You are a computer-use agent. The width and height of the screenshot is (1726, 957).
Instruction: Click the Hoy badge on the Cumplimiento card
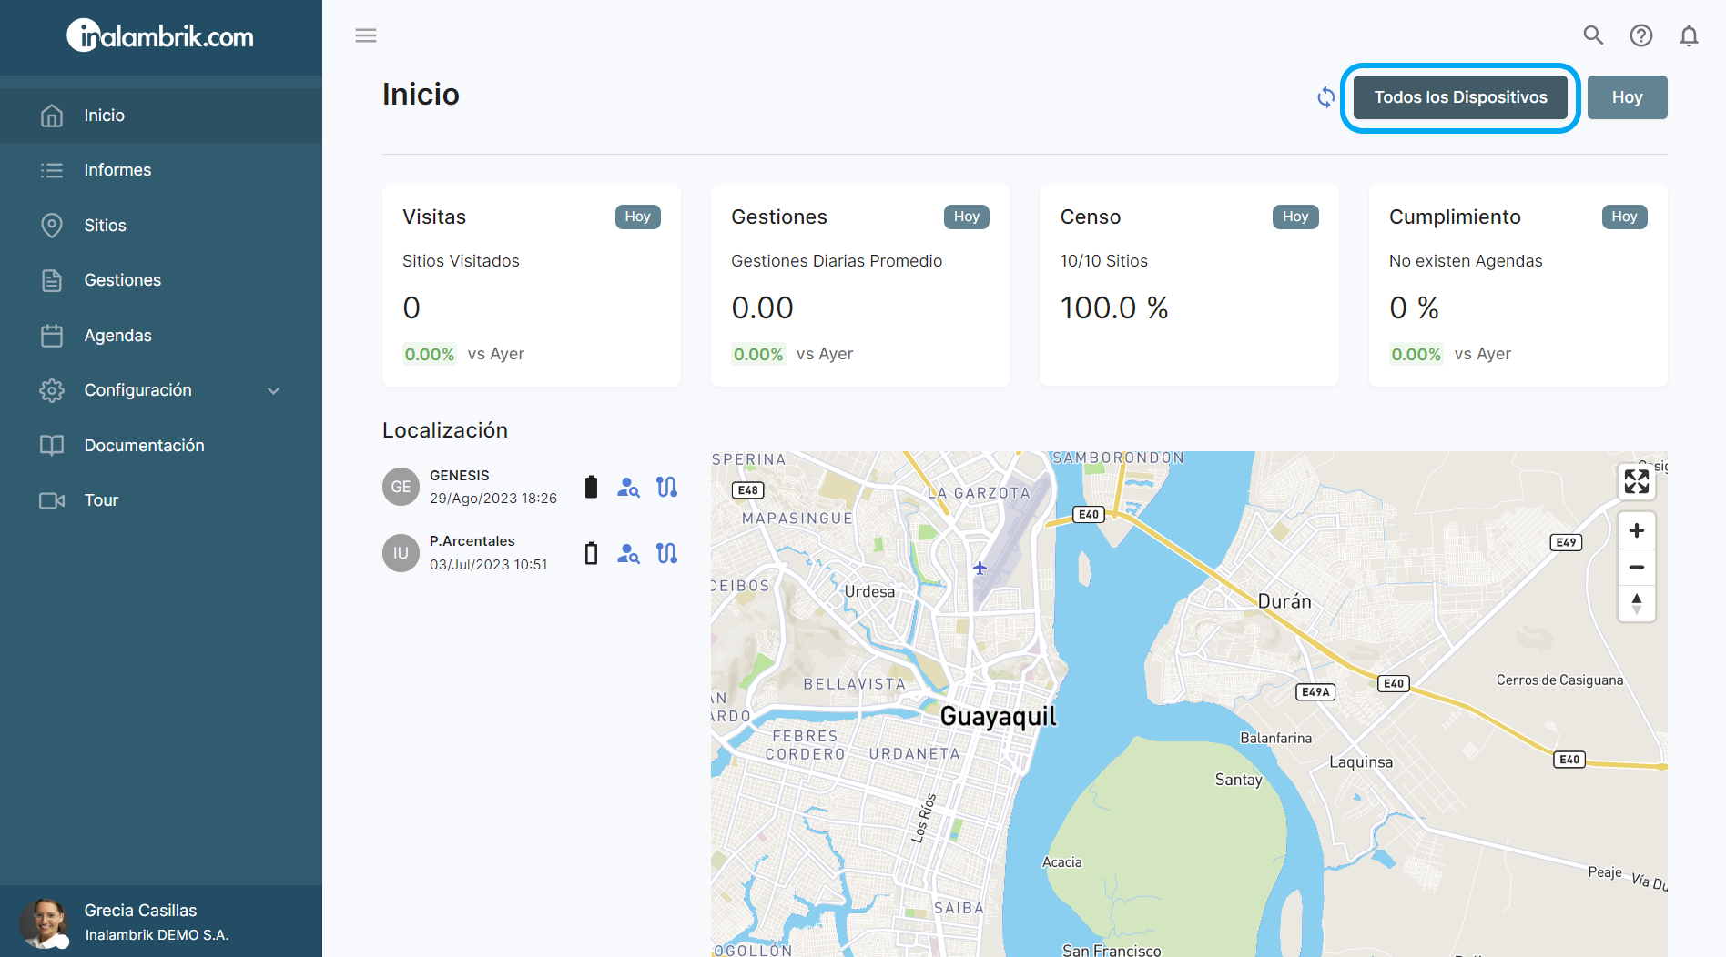click(1624, 217)
